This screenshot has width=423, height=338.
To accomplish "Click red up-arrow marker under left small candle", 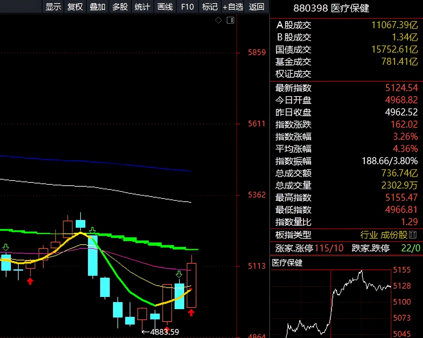I will [x=30, y=281].
